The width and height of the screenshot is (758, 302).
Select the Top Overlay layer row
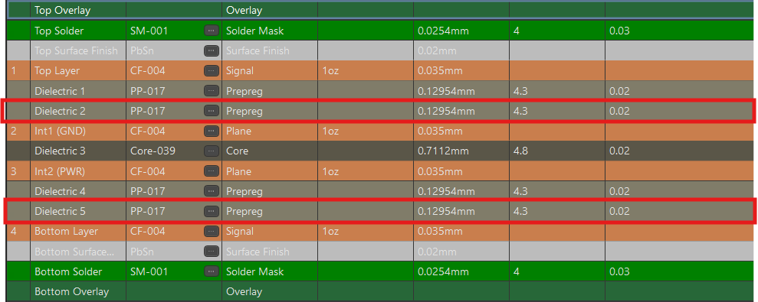tap(382, 10)
